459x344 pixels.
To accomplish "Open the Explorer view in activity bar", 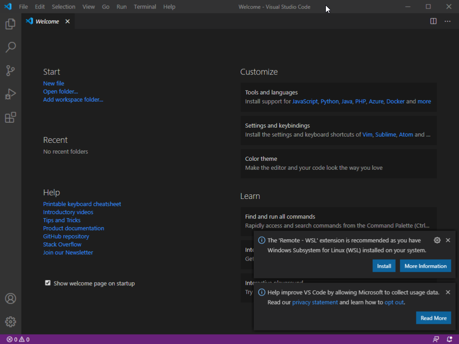I will 10,24.
